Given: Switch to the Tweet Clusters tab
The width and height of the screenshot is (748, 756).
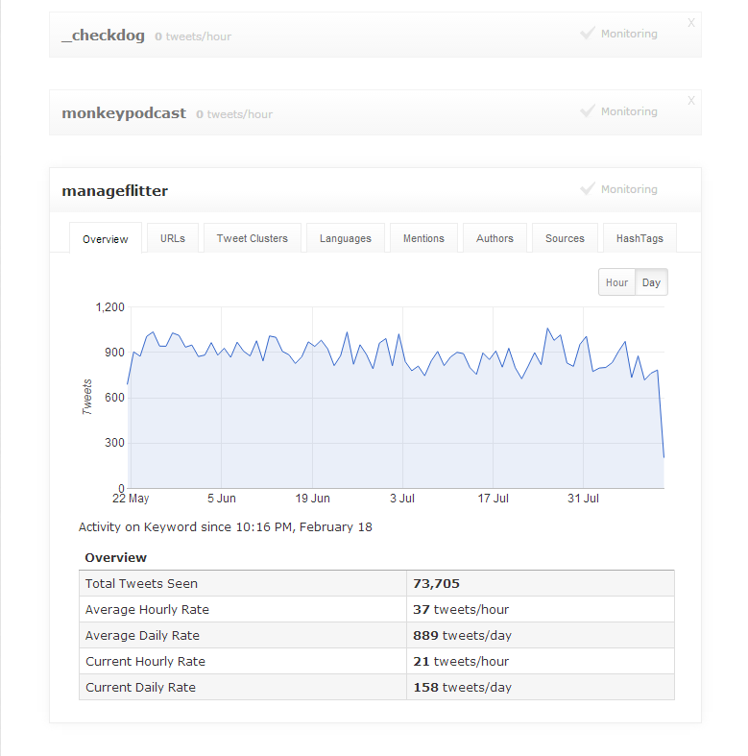Looking at the screenshot, I should coord(253,238).
